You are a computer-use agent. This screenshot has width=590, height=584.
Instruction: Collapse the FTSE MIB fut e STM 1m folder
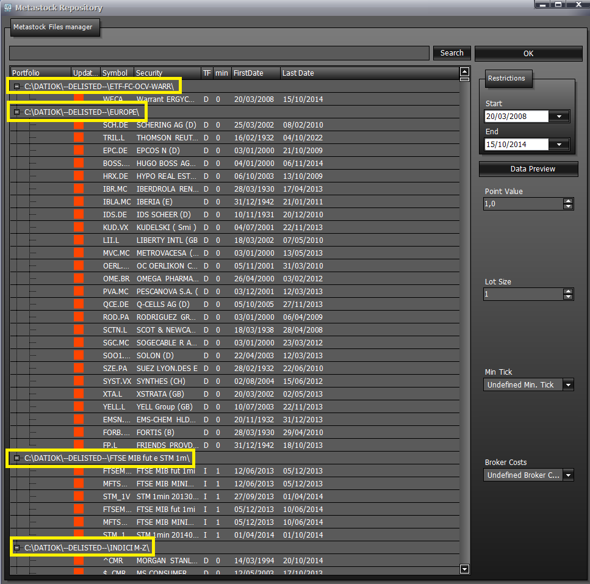16,458
